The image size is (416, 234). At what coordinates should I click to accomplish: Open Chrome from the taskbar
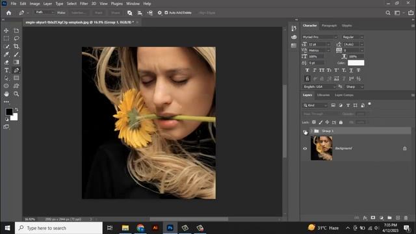coord(140,228)
